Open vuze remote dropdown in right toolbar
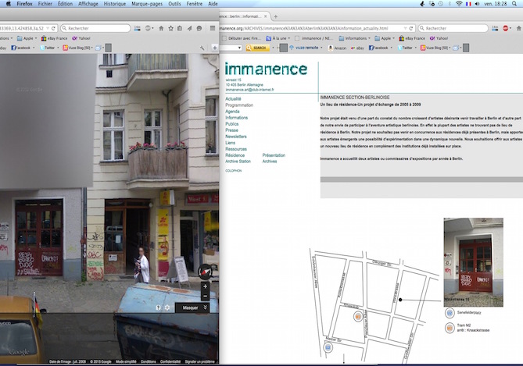 [321, 48]
